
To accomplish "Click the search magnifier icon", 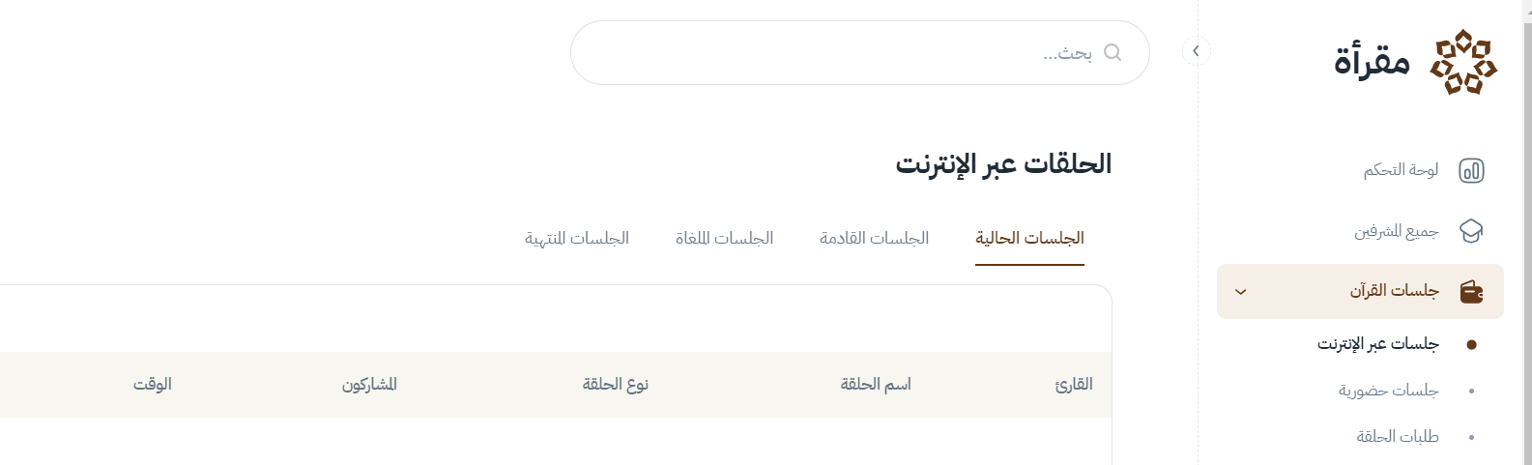I will pyautogui.click(x=1113, y=52).
